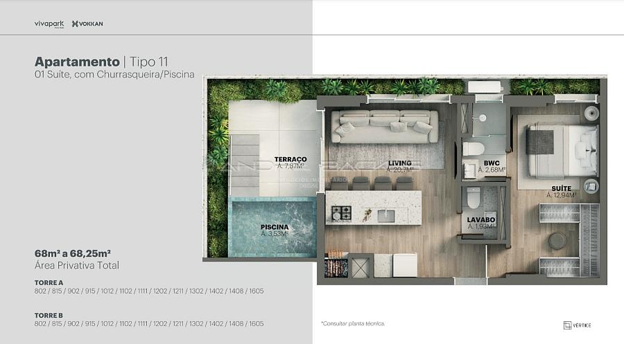
Task: Click the Consultar planta técnica note
Action: [x=353, y=323]
